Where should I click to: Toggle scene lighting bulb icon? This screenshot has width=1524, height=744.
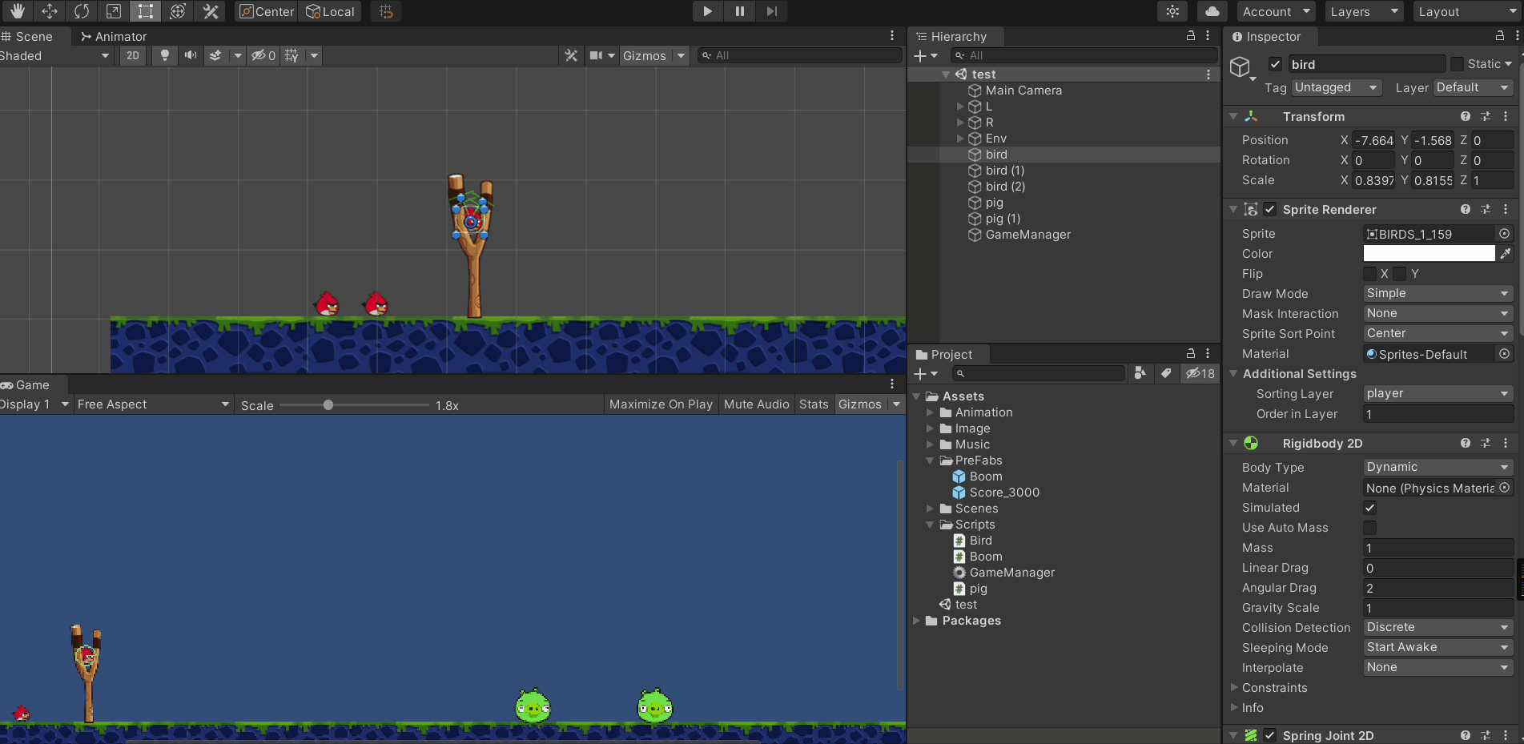tap(165, 55)
